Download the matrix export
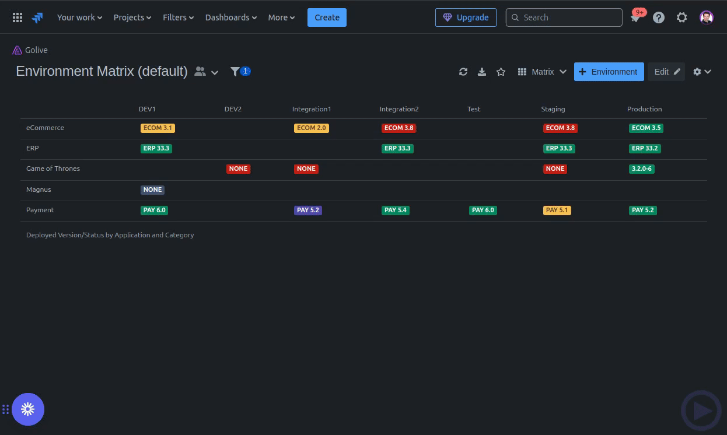 coord(482,72)
